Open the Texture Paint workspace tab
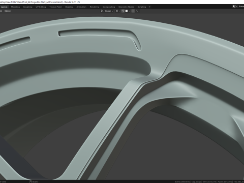This screenshot has height=183, width=244. click(55, 7)
